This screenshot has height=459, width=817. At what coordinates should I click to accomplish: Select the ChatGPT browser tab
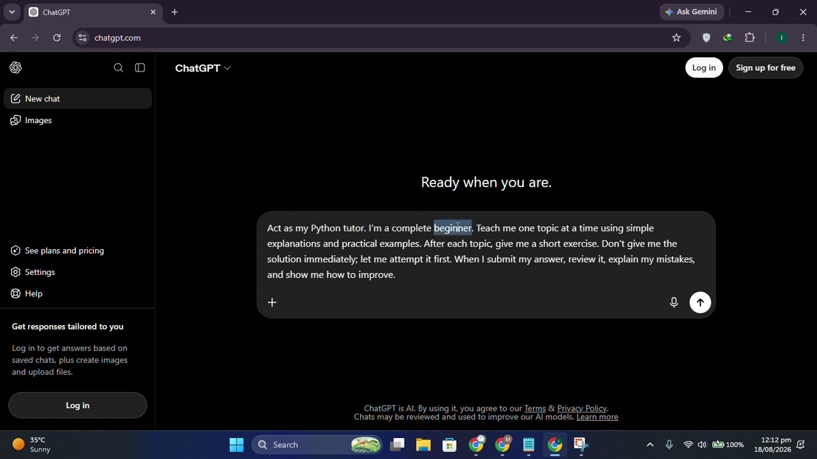93,12
